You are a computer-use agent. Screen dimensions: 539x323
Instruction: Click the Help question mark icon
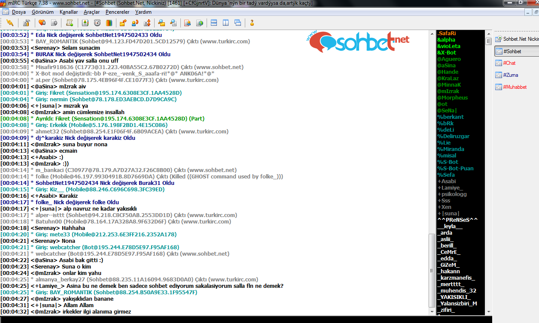(252, 23)
